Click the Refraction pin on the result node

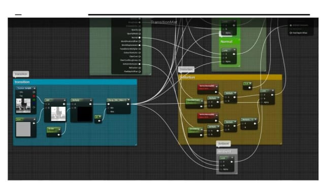point(140,68)
